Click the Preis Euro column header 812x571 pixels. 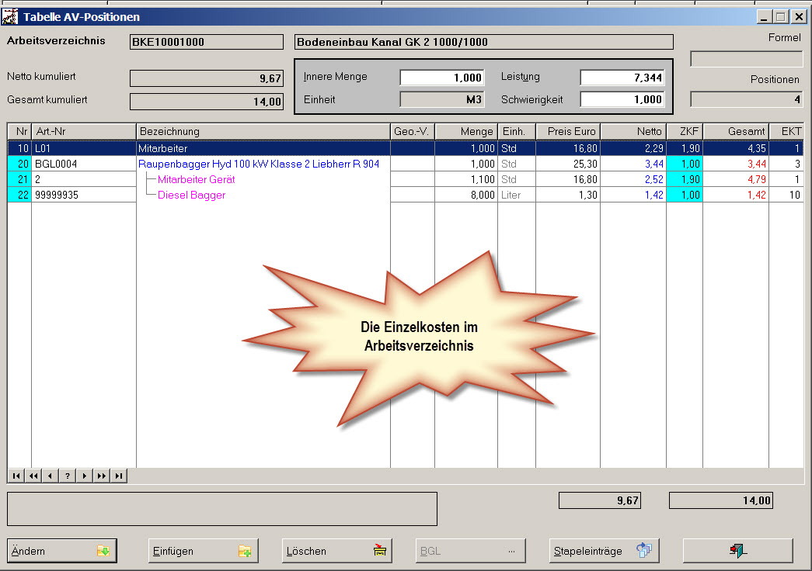tap(567, 132)
